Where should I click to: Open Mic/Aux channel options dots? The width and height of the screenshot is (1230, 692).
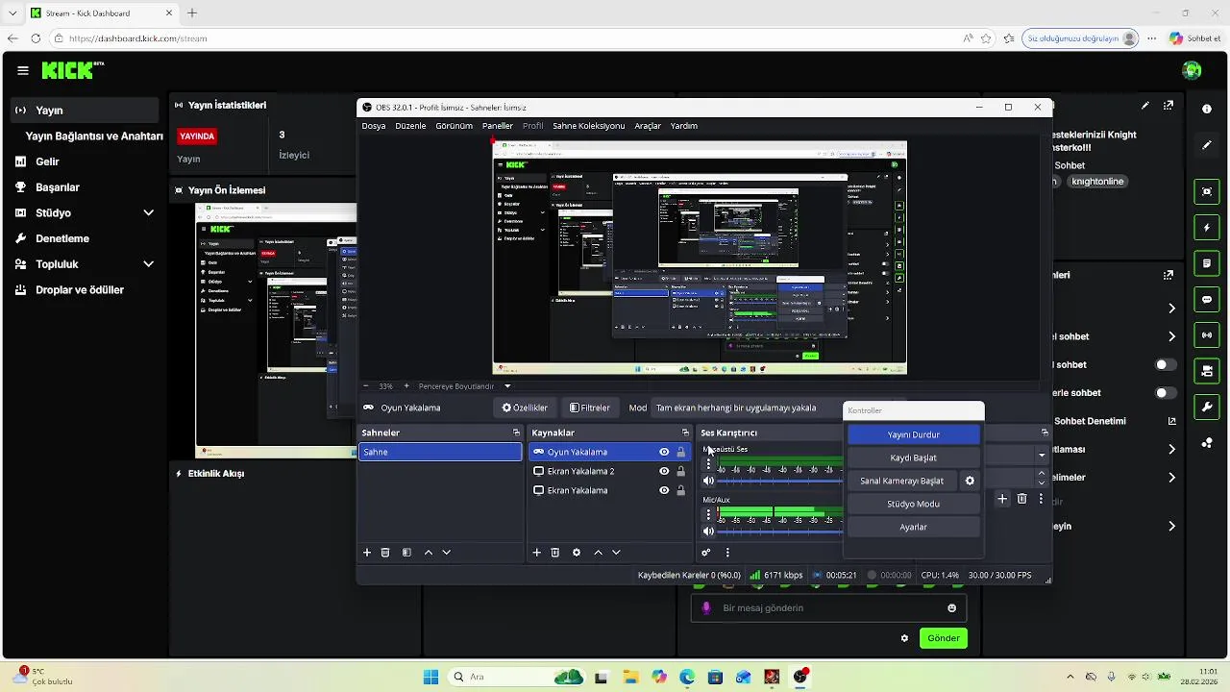point(709,514)
